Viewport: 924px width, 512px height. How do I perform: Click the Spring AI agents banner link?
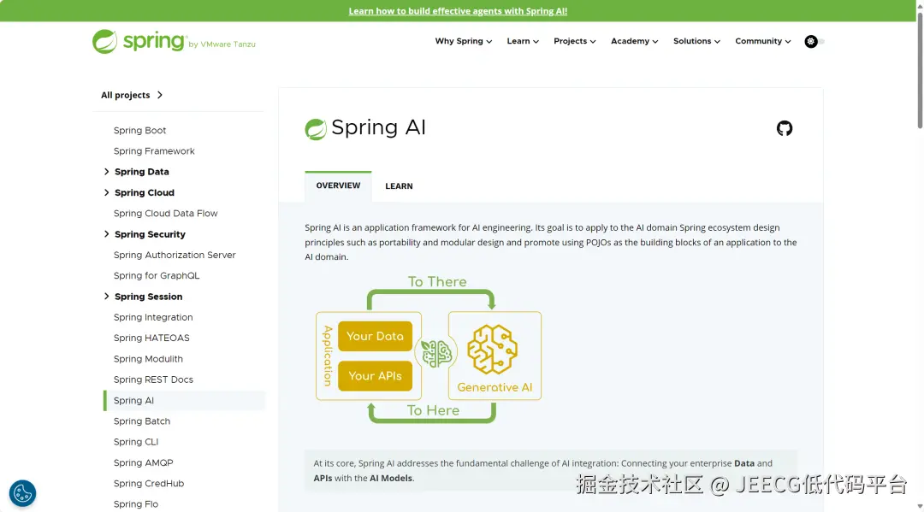coord(458,11)
